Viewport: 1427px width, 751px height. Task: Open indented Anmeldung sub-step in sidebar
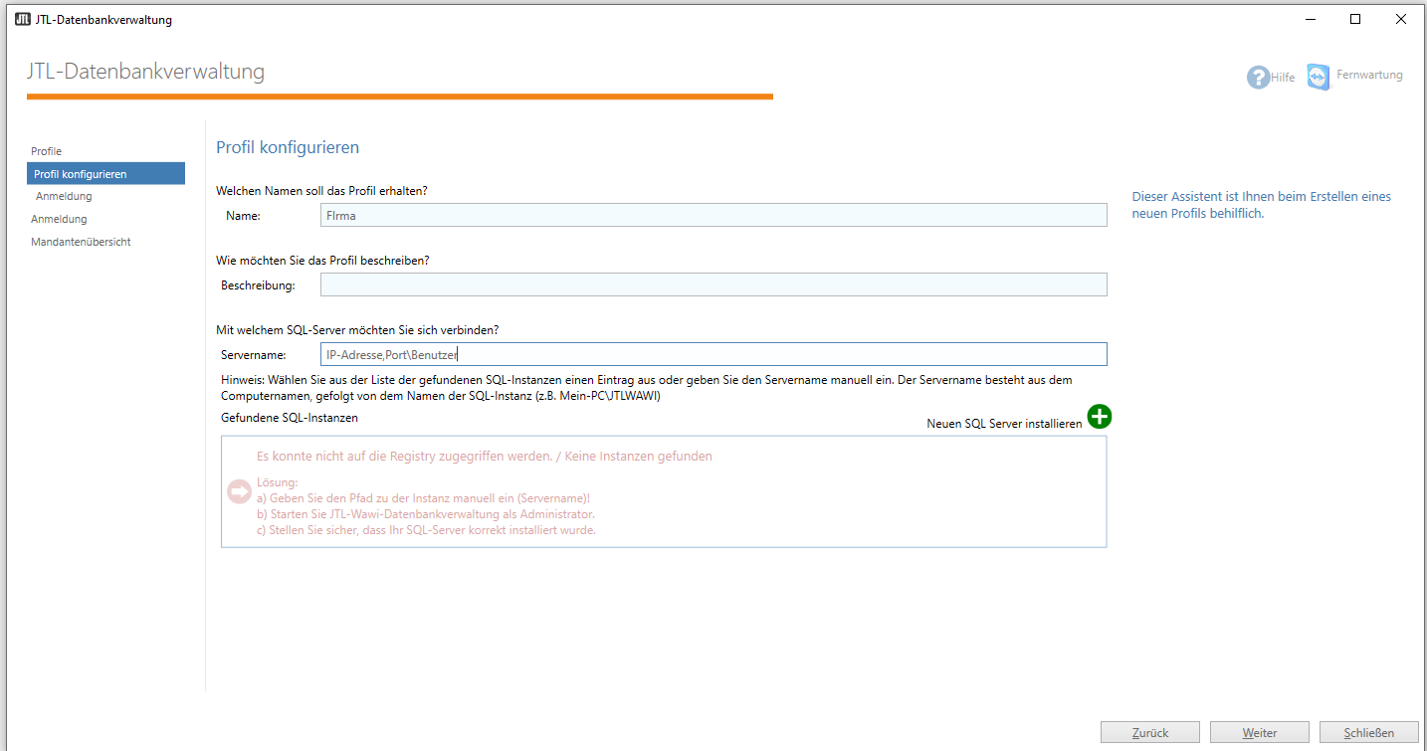[x=64, y=197]
